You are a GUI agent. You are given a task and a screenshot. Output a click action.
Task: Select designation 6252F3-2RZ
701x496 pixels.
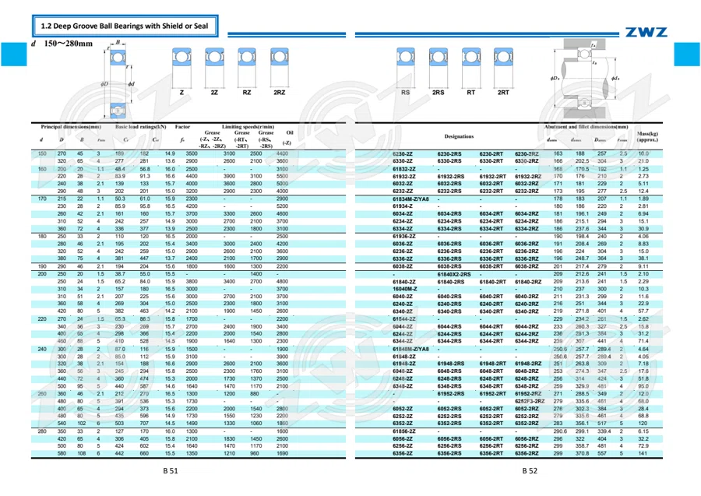coord(530,401)
